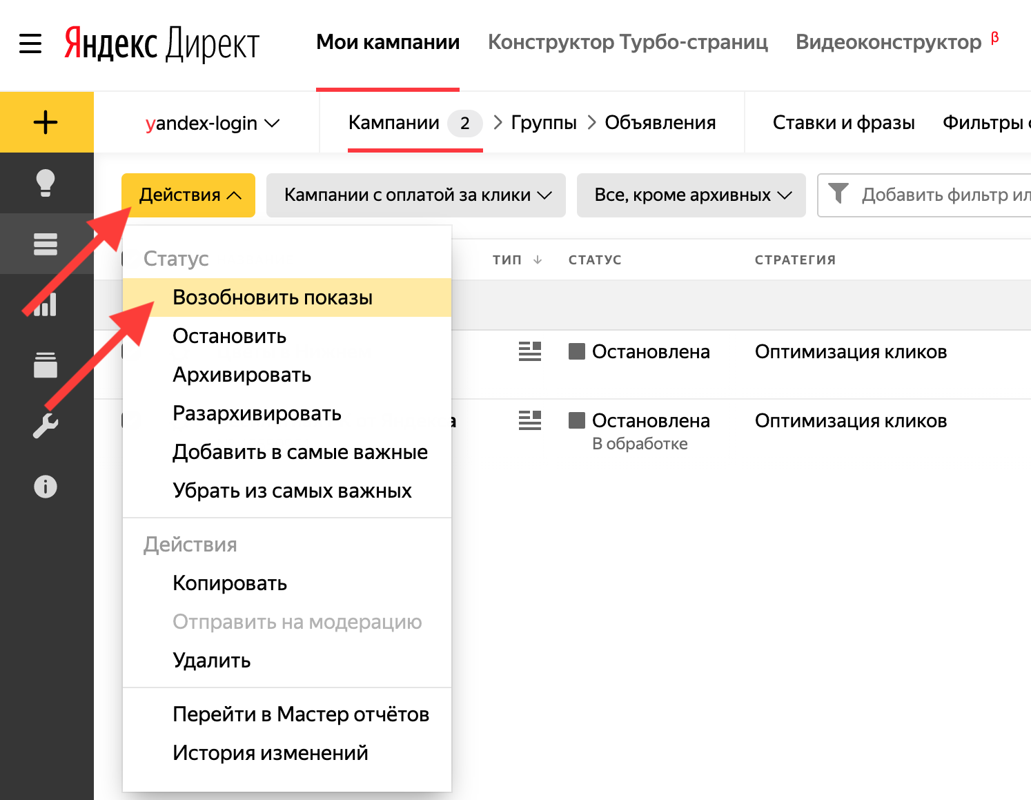Click Оптимизация кликов in first campaign row
Image resolution: width=1031 pixels, height=800 pixels.
pos(851,351)
